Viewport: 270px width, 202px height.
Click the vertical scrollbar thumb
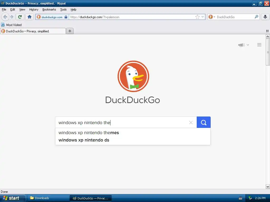268,52
